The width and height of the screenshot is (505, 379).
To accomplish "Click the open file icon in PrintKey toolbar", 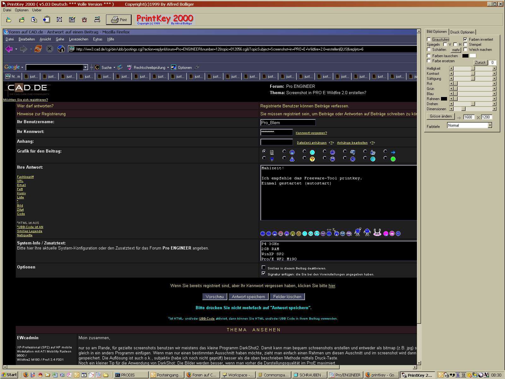I will tap(9, 20).
